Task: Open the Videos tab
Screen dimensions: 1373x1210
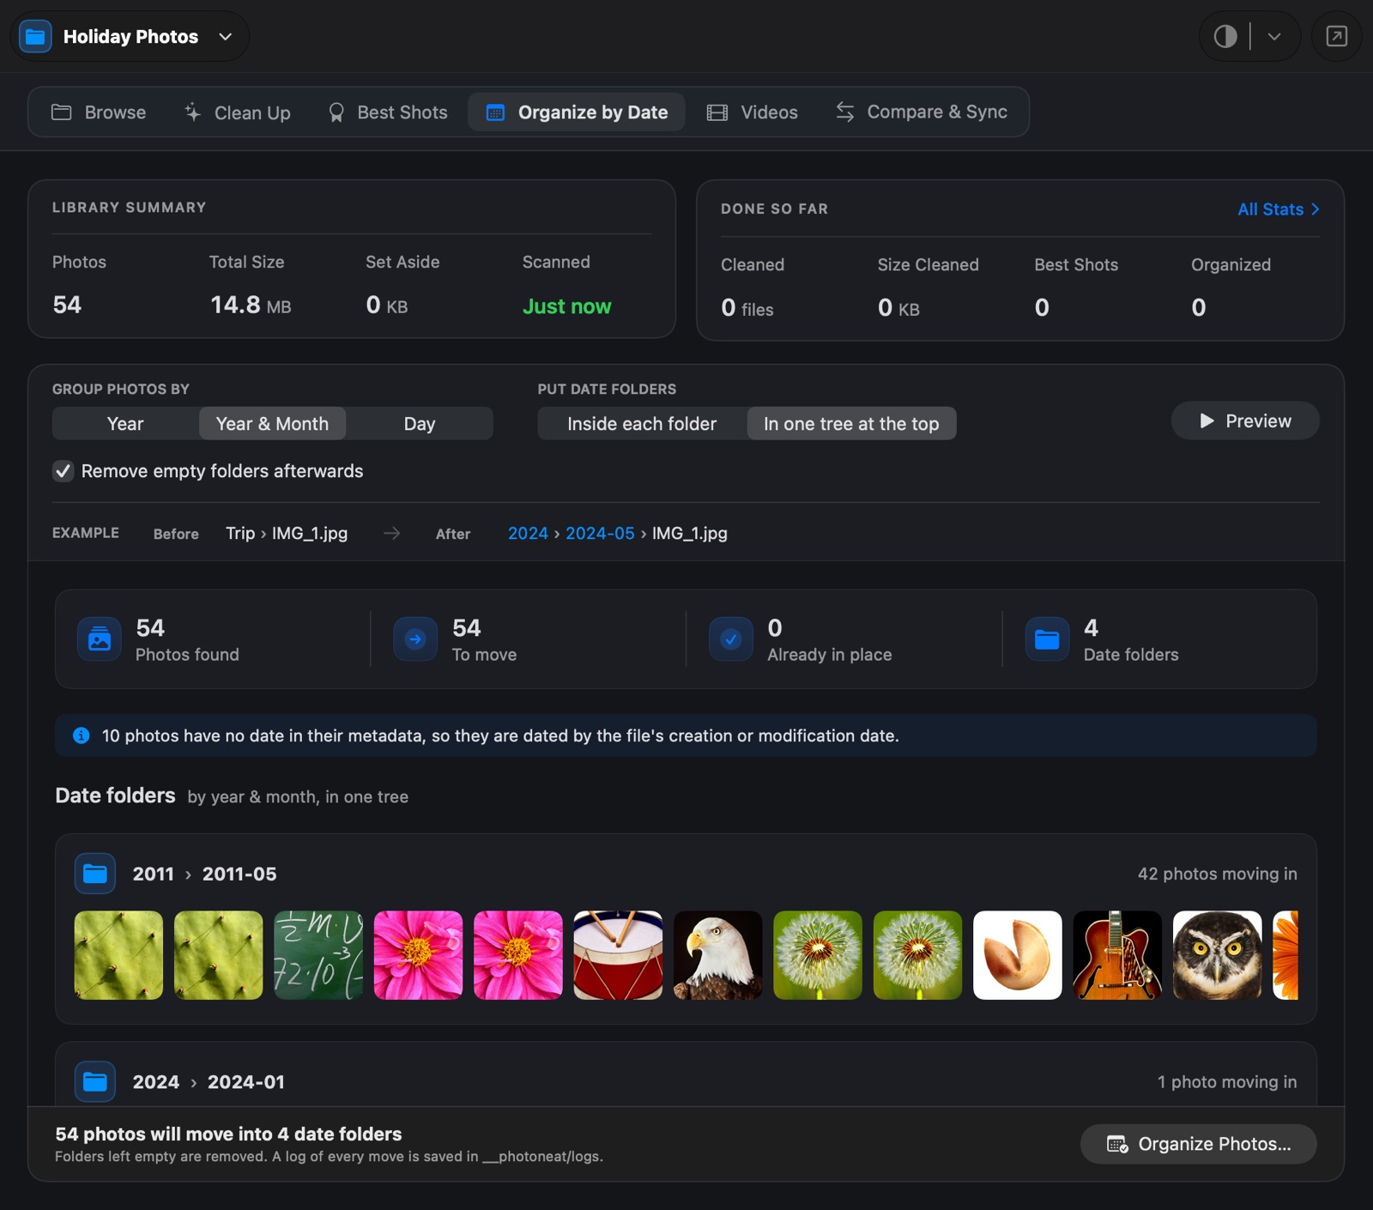Action: tap(753, 112)
